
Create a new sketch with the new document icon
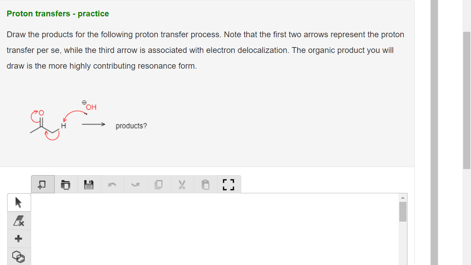pos(43,184)
